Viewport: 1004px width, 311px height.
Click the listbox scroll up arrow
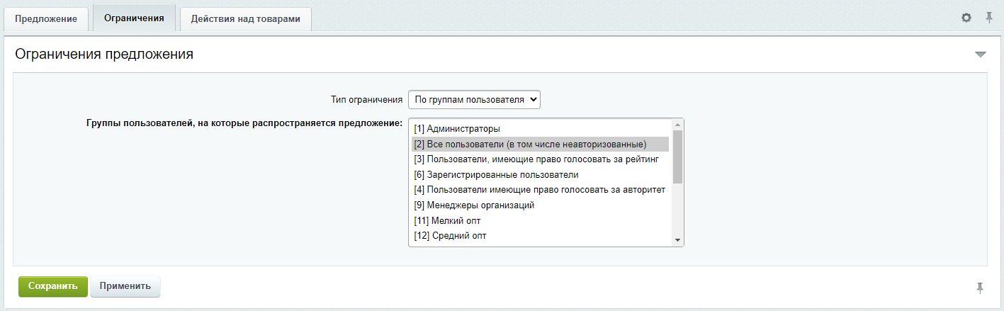point(677,125)
